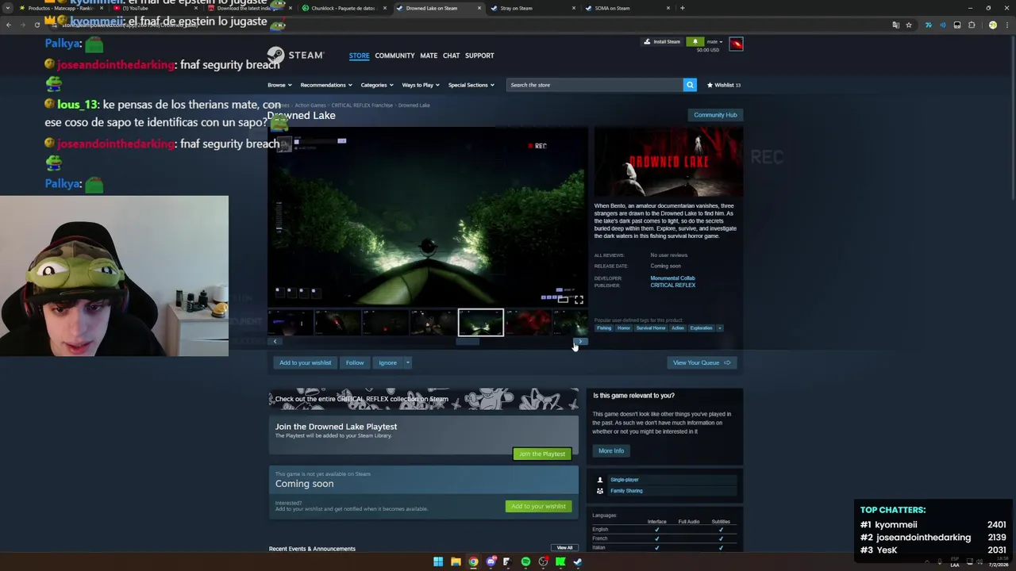
Task: Select the red-tinted screenshot thumbnail
Action: click(528, 323)
